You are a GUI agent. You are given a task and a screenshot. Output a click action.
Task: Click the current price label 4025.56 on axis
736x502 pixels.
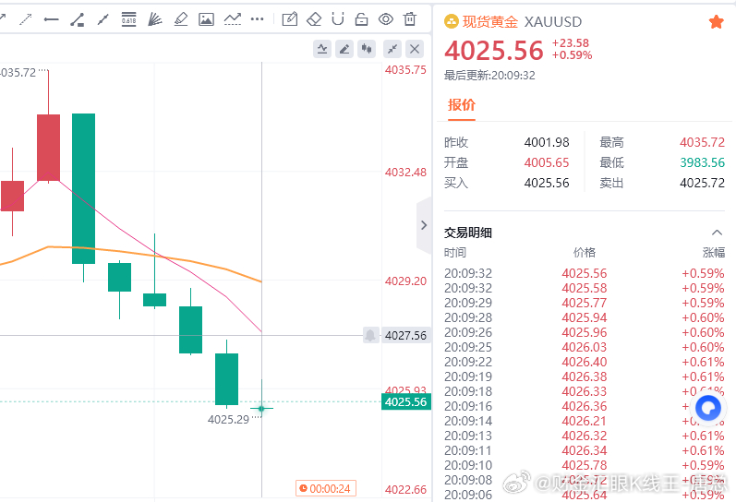(x=406, y=402)
